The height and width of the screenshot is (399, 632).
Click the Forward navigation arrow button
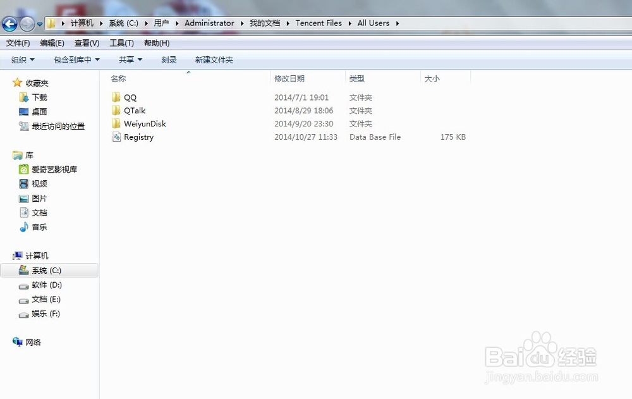(x=27, y=24)
